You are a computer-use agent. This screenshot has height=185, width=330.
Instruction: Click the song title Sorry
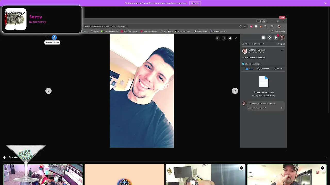pyautogui.click(x=36, y=17)
